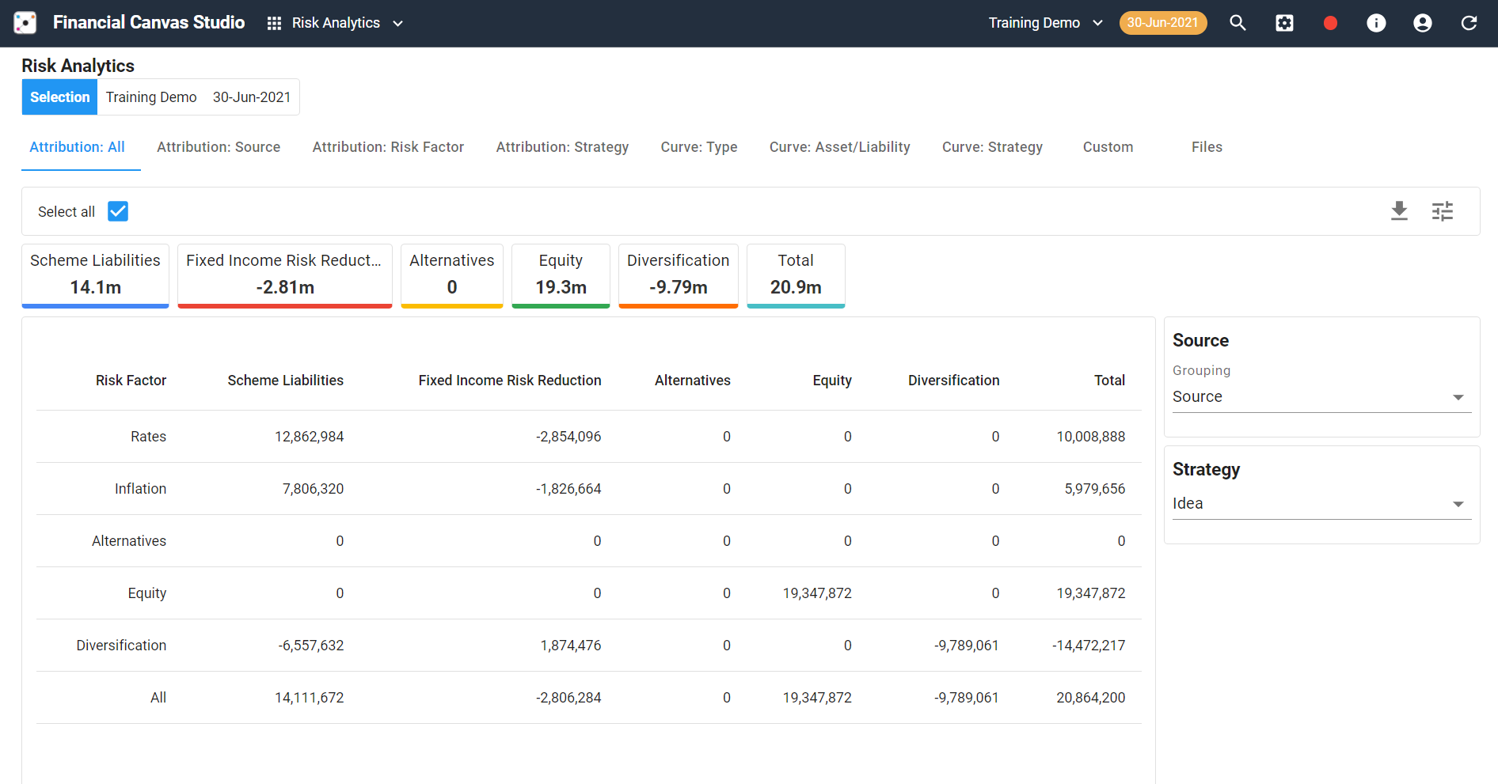This screenshot has height=784, width=1498.
Task: Open the search magnifier icon
Action: [x=1238, y=23]
